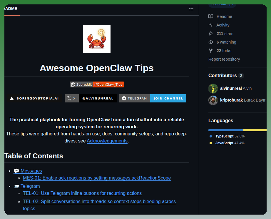
Task: Open the Activity sidebar link
Action: pyautogui.click(x=223, y=25)
